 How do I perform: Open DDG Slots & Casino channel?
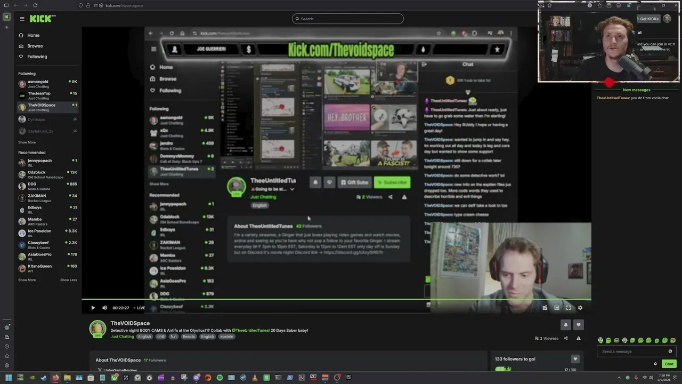(47, 186)
